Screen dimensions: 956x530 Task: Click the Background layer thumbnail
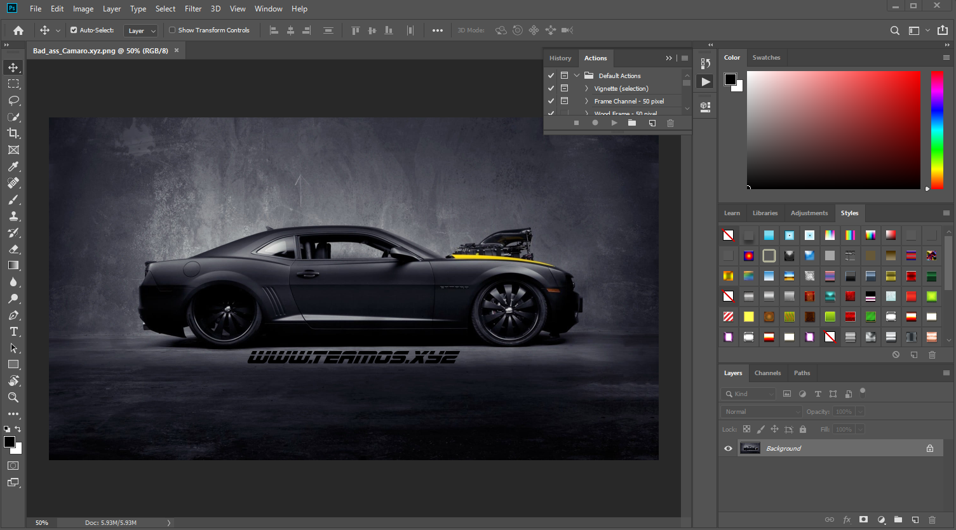pos(750,448)
